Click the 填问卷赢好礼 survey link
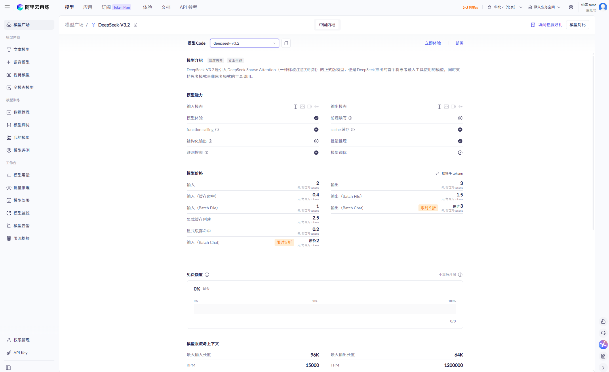 tap(547, 25)
